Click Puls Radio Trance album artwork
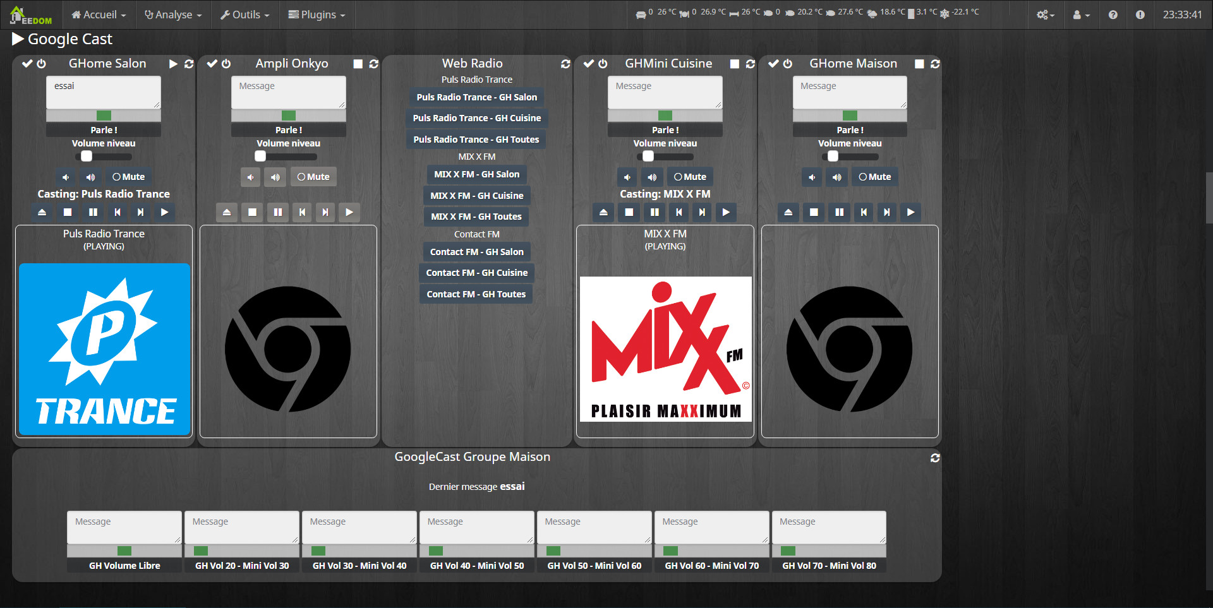The height and width of the screenshot is (608, 1213). click(x=105, y=349)
